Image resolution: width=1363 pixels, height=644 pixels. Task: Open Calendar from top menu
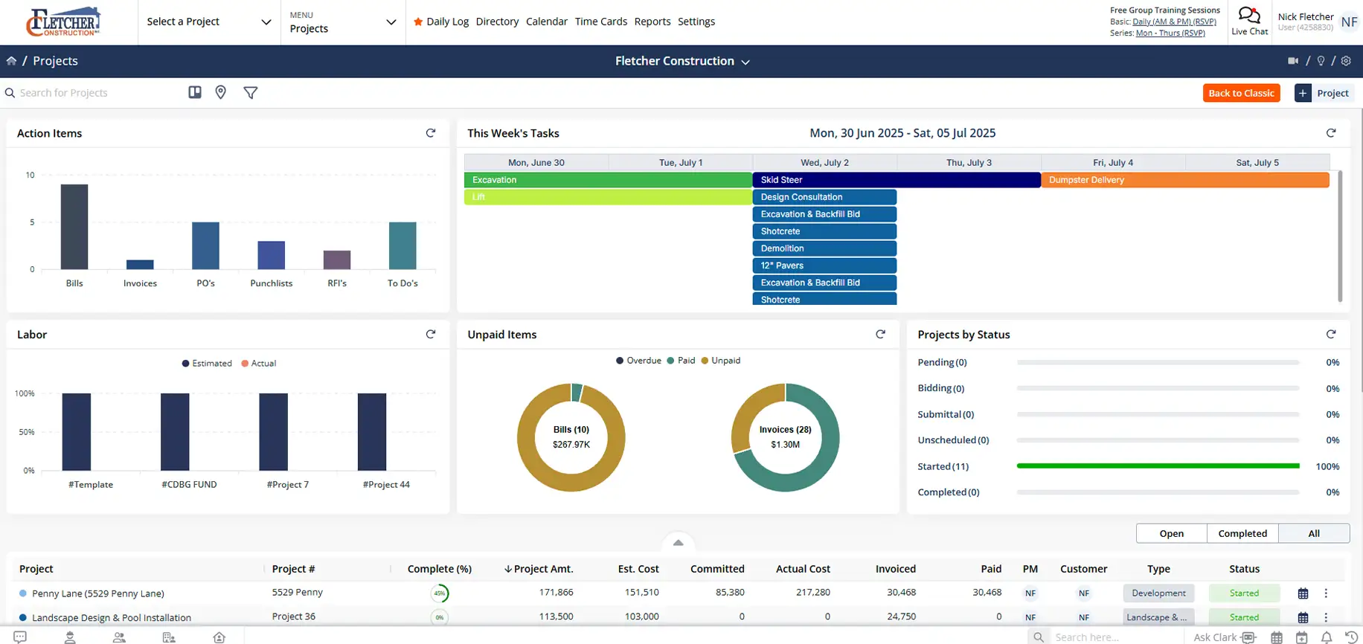[547, 22]
